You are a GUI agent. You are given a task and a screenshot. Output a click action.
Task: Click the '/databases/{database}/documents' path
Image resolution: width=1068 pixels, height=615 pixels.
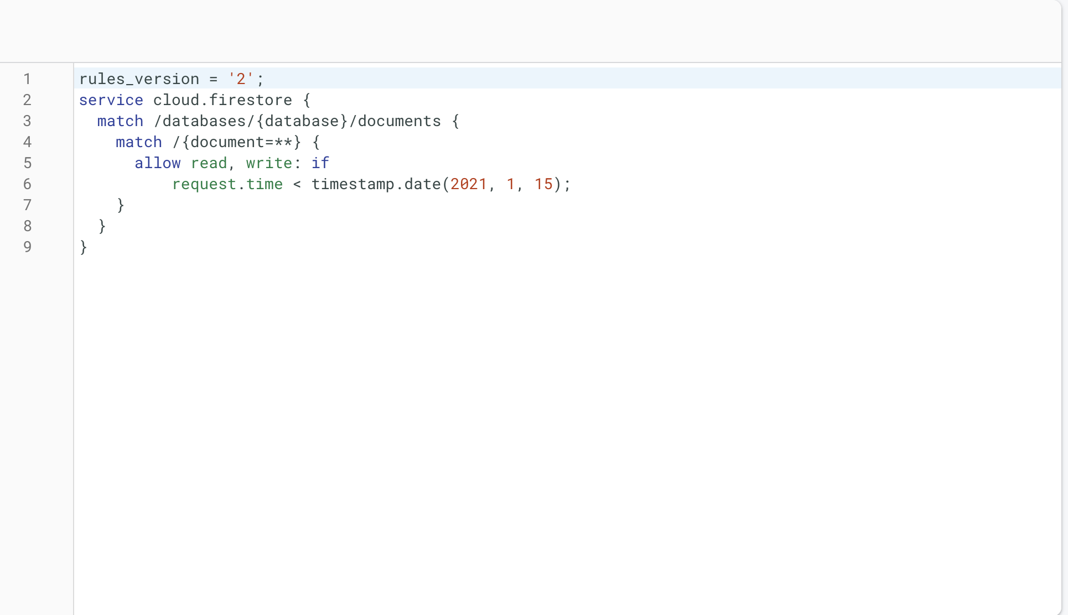point(297,121)
